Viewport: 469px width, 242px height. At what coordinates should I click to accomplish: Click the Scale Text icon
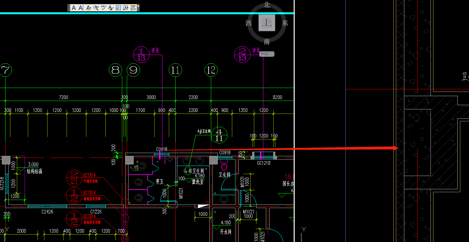(x=118, y=8)
